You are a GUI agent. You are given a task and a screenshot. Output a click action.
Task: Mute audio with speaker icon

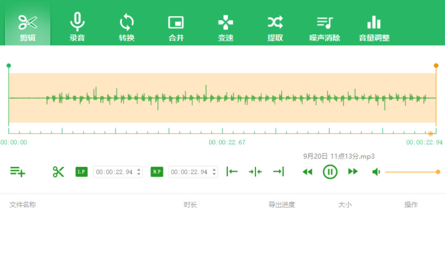click(376, 172)
